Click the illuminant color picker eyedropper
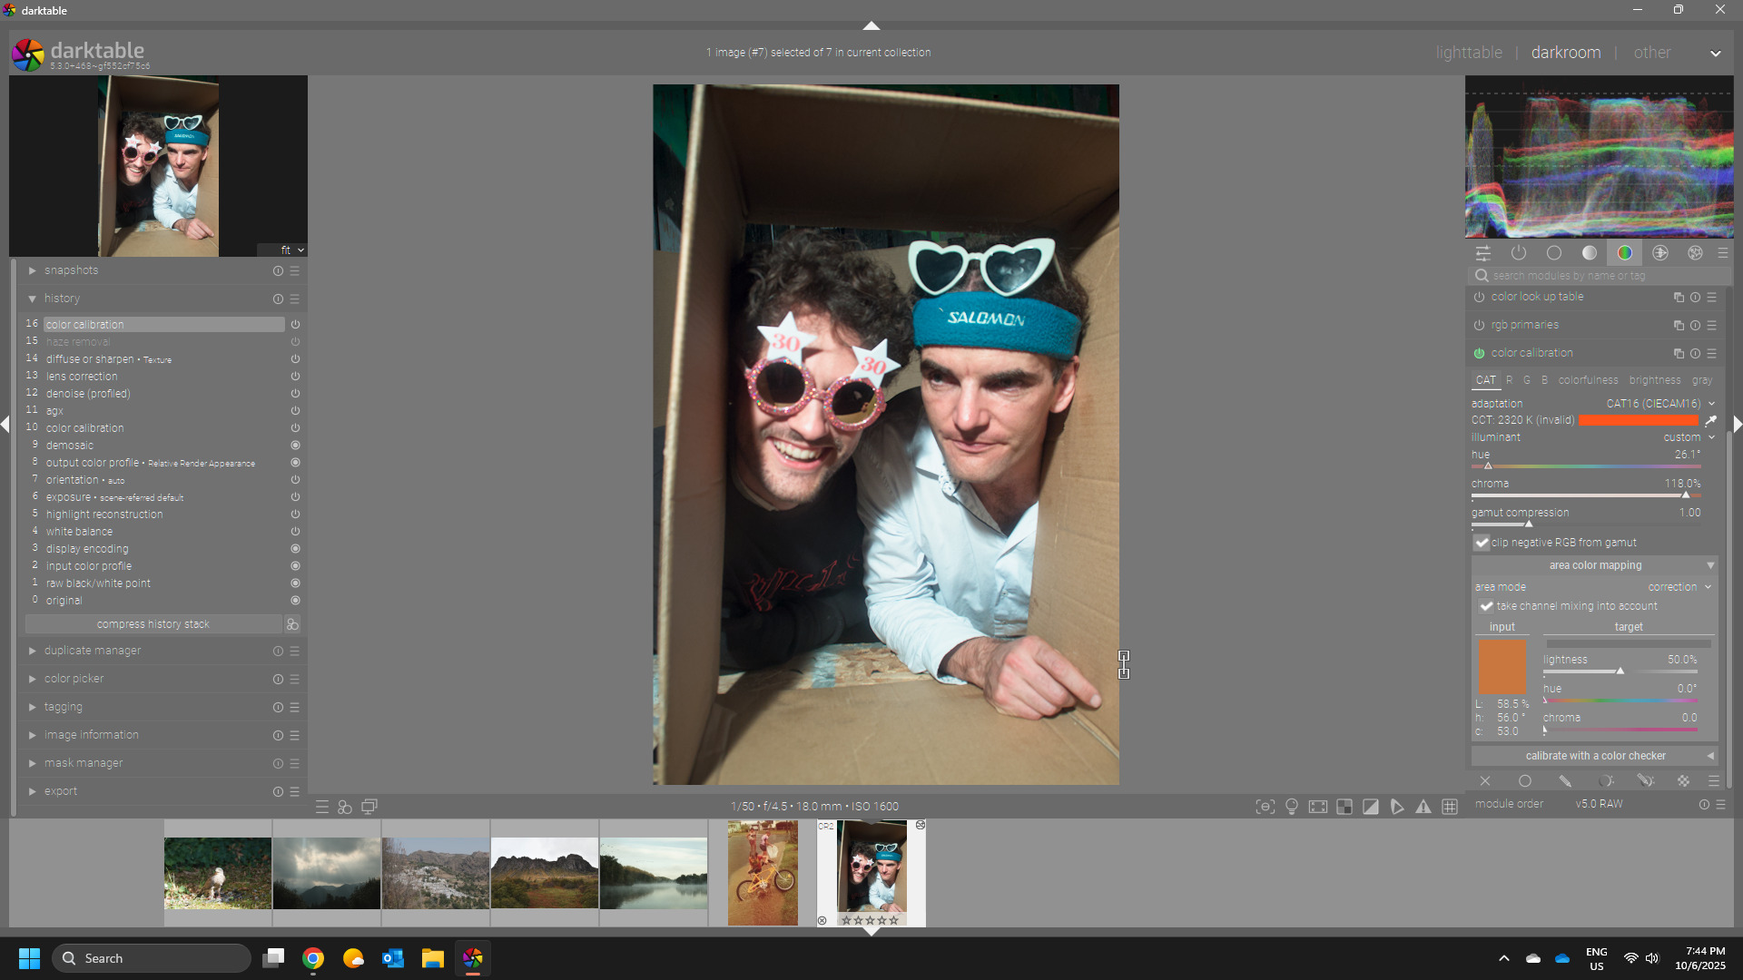The image size is (1743, 980). tap(1710, 421)
